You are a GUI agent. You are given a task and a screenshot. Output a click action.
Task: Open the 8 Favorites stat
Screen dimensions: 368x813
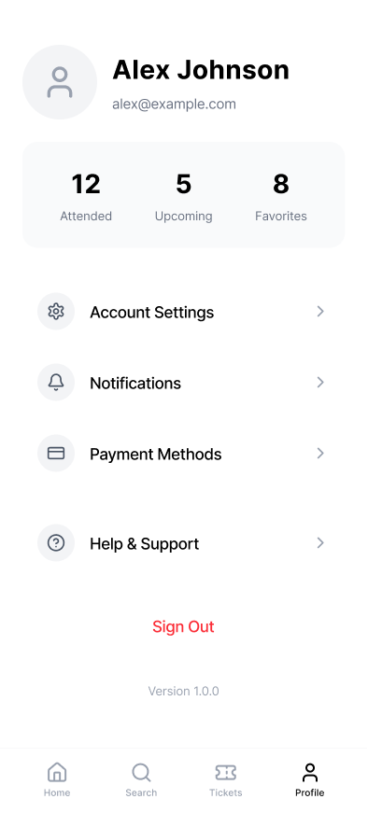[x=281, y=195]
